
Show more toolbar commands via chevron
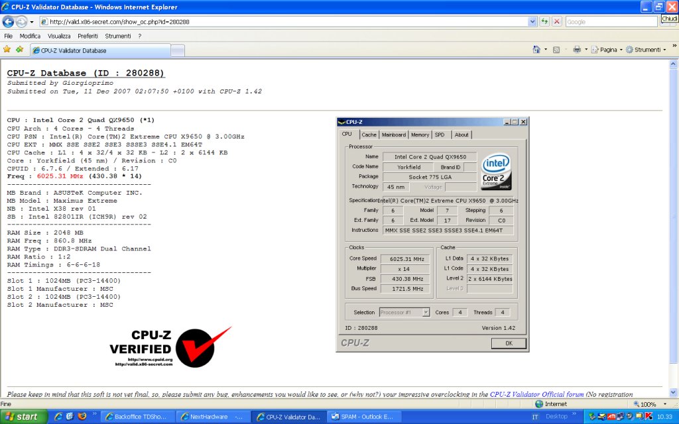[x=674, y=46]
